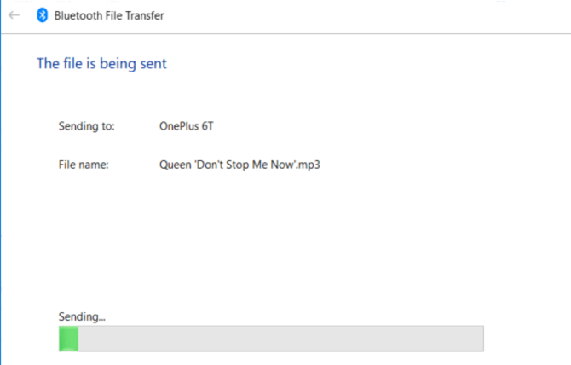Click the "File name:" label
This screenshot has height=365, width=571.
(x=83, y=165)
